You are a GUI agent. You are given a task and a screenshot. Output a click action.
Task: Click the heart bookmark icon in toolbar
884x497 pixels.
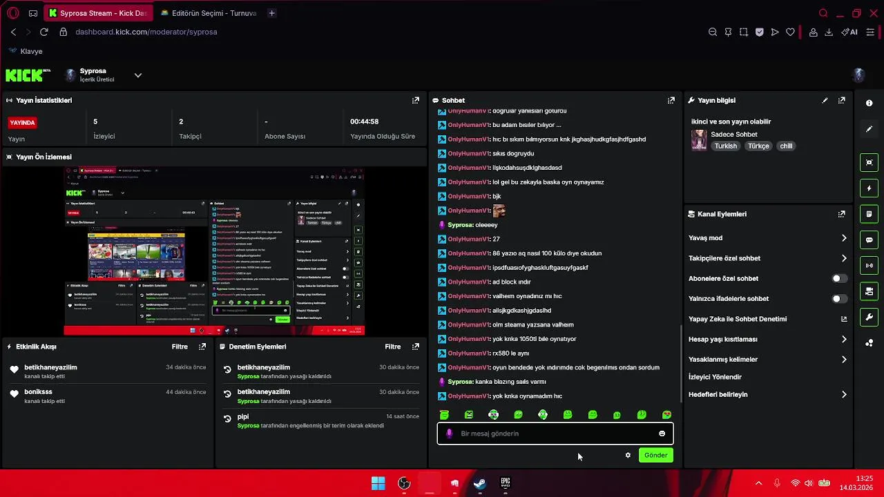pyautogui.click(x=790, y=32)
